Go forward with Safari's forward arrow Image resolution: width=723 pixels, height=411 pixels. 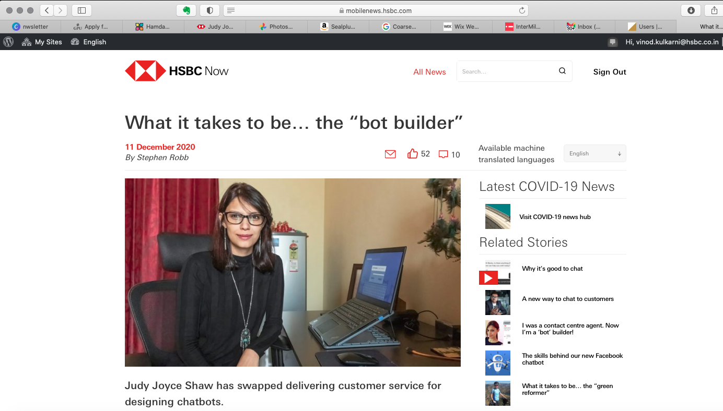pyautogui.click(x=61, y=10)
